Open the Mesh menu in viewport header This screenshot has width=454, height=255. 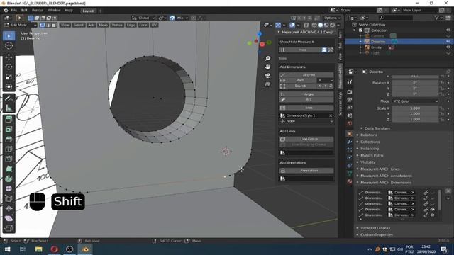click(103, 25)
